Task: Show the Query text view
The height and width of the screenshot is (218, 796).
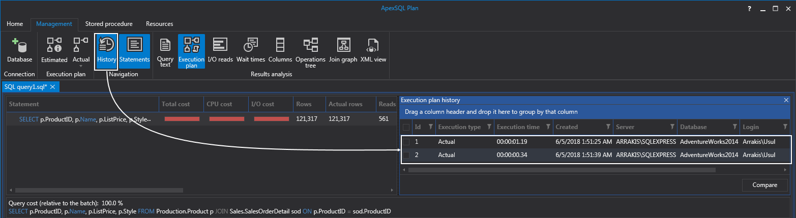Action: coord(165,52)
